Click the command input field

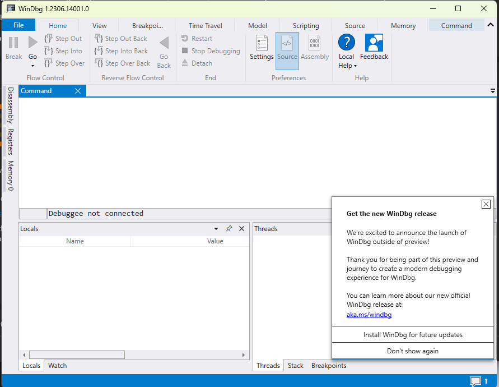190,214
